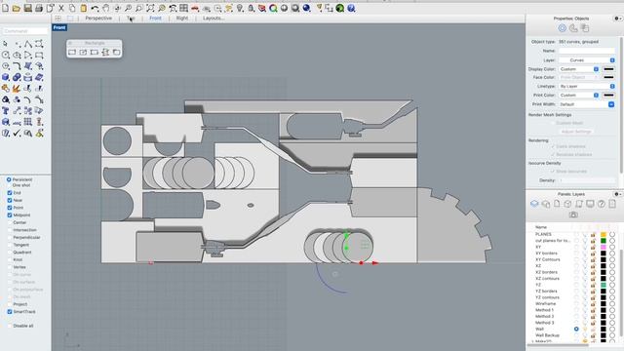Click the light bulb icon
This screenshot has width=624, height=351.
click(x=240, y=8)
